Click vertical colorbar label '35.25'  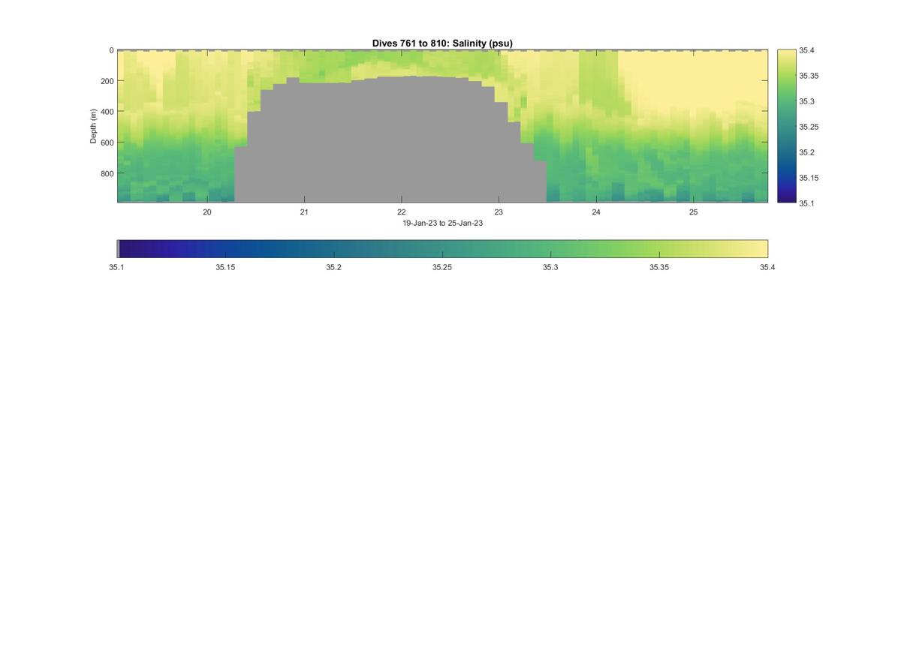pyautogui.click(x=809, y=127)
